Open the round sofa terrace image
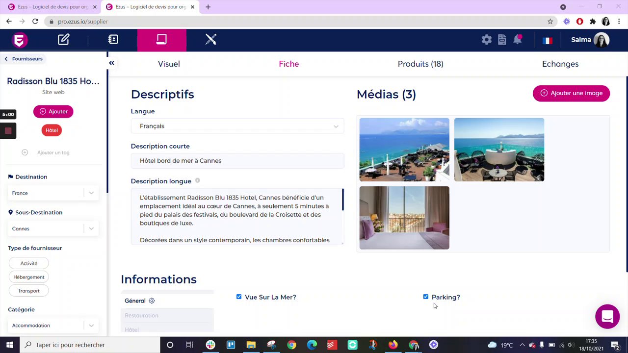This screenshot has height=353, width=628. click(499, 150)
